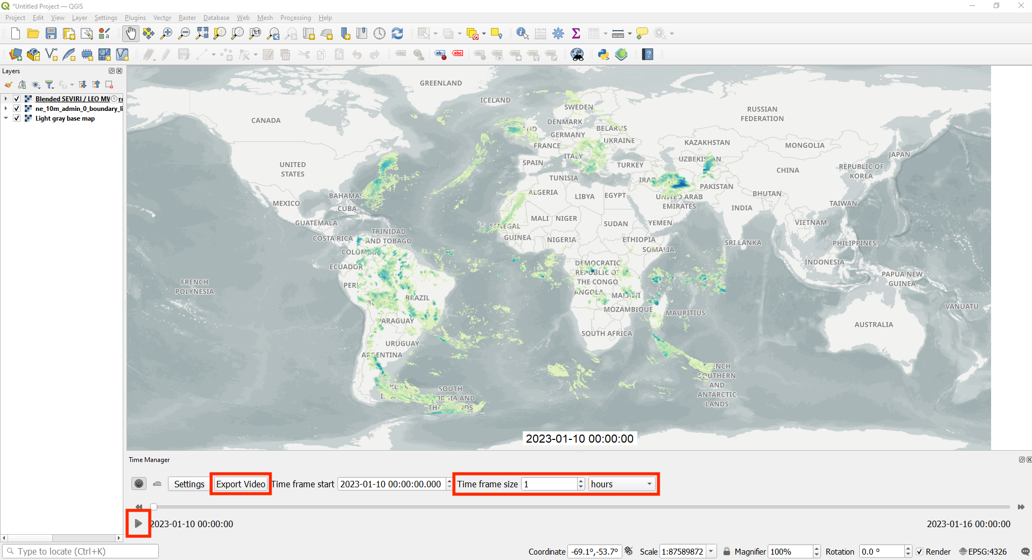Click the Identify Features tool icon

click(x=522, y=33)
